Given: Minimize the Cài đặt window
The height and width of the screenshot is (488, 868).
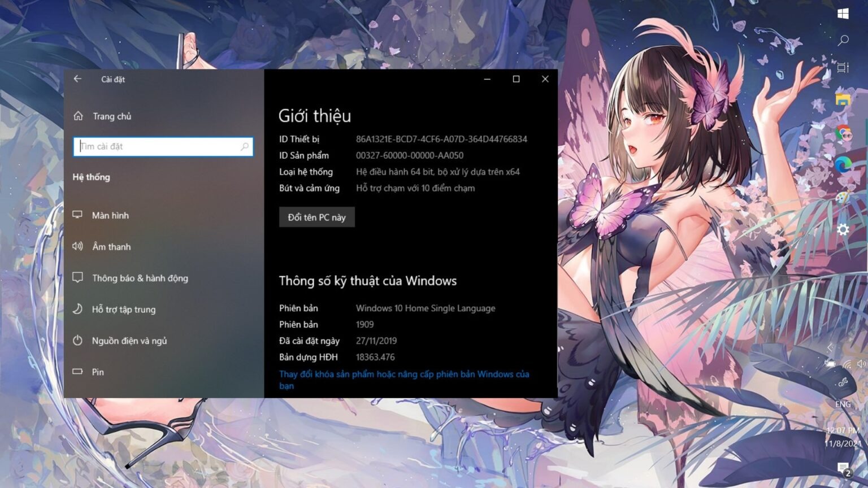Looking at the screenshot, I should pos(487,79).
